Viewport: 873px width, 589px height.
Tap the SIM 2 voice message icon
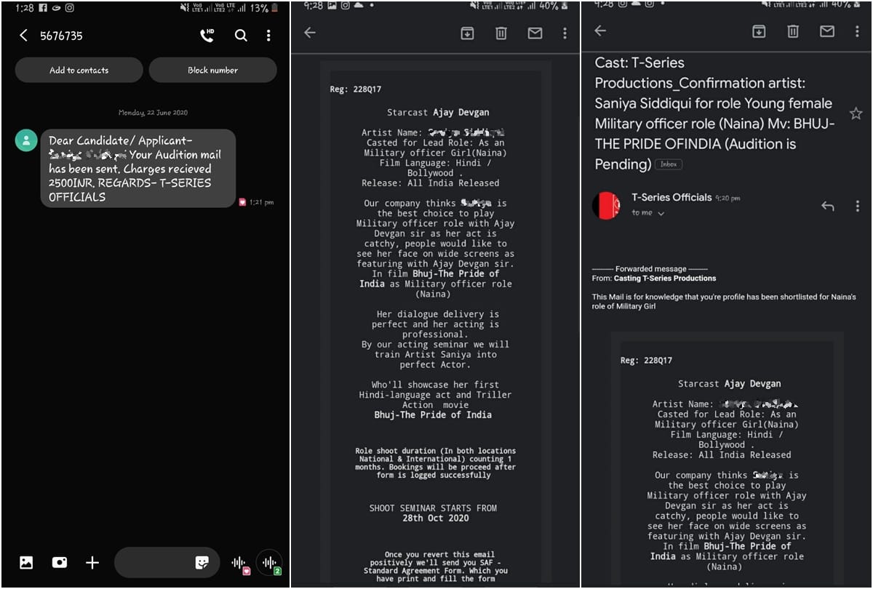click(270, 562)
